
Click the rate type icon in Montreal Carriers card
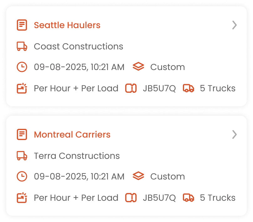click(x=22, y=198)
